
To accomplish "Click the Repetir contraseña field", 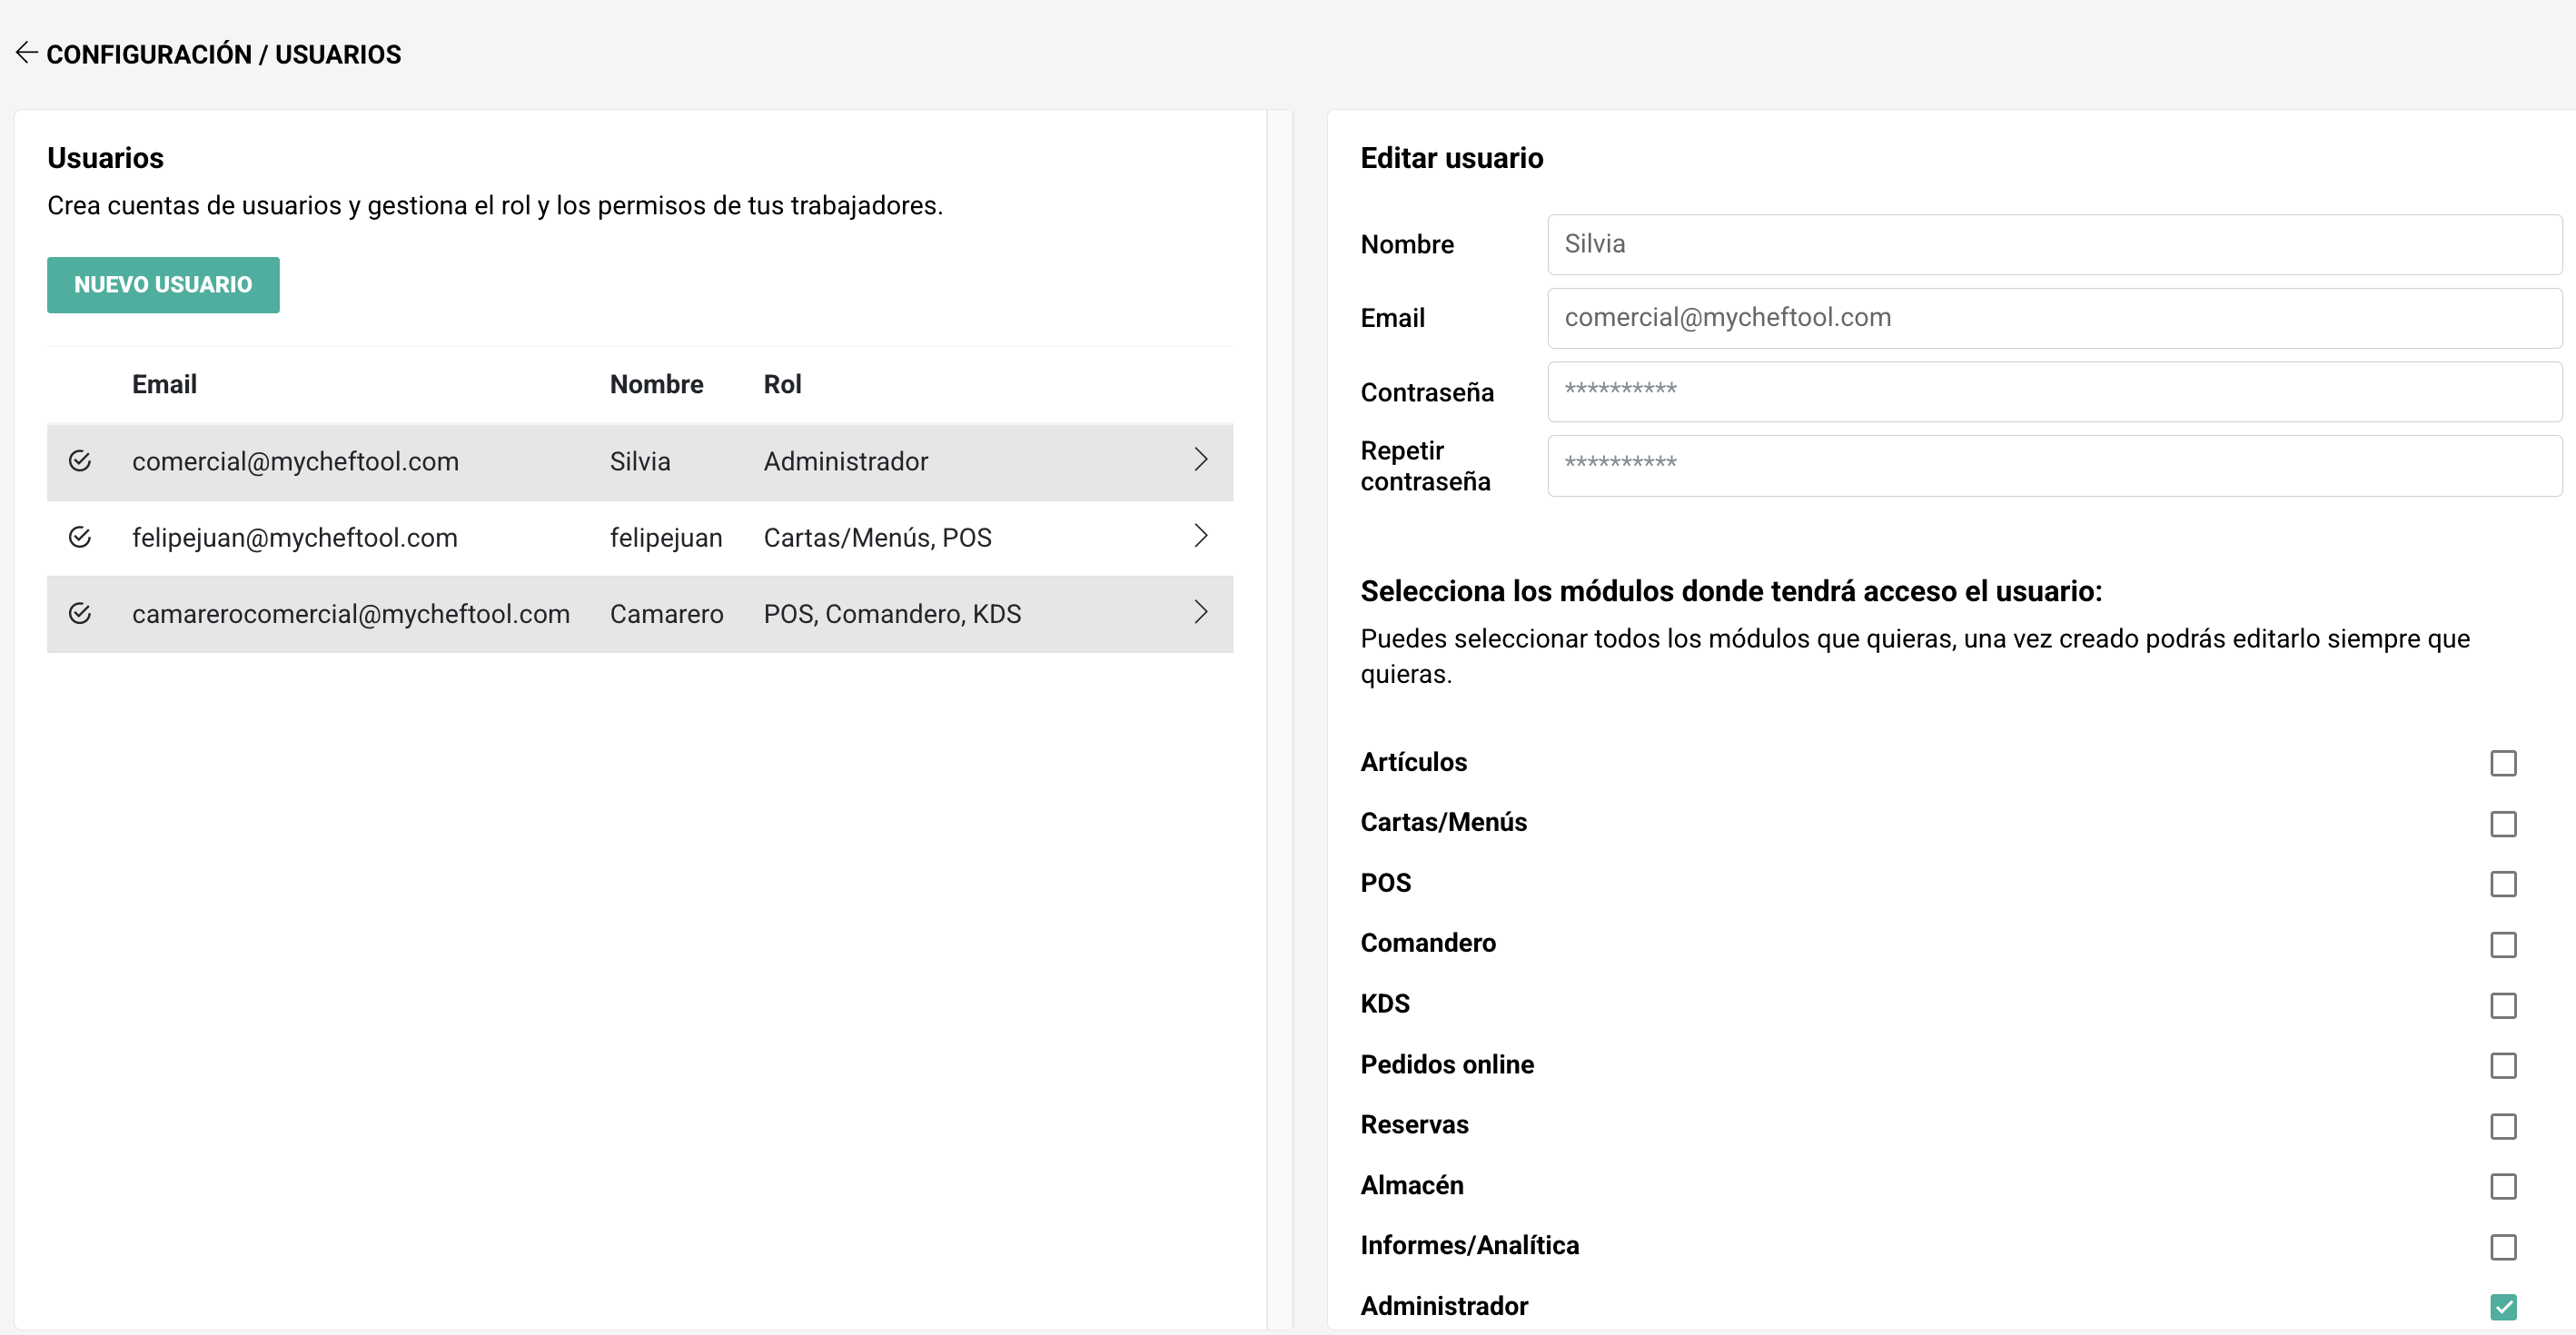I will [2053, 465].
